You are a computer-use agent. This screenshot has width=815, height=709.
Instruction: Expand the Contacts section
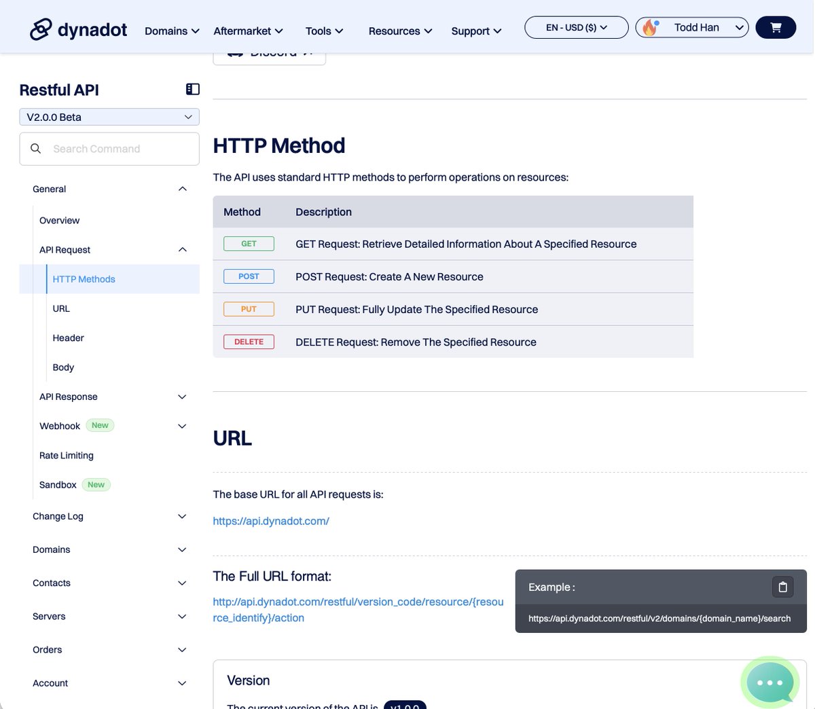click(x=182, y=583)
